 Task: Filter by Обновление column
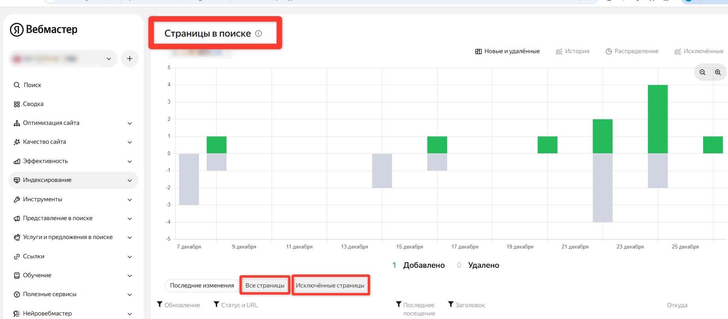(160, 304)
